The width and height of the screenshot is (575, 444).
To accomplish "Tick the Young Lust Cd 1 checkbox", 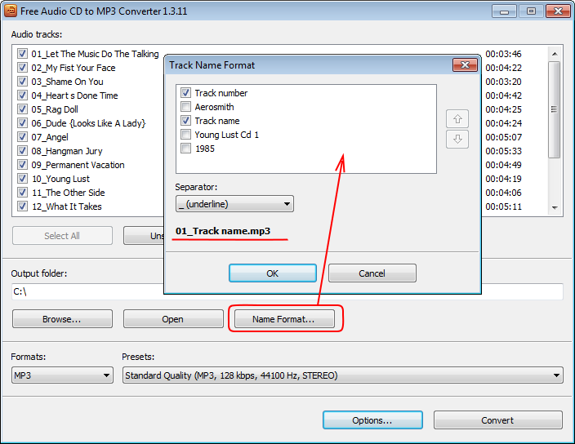I will (185, 135).
